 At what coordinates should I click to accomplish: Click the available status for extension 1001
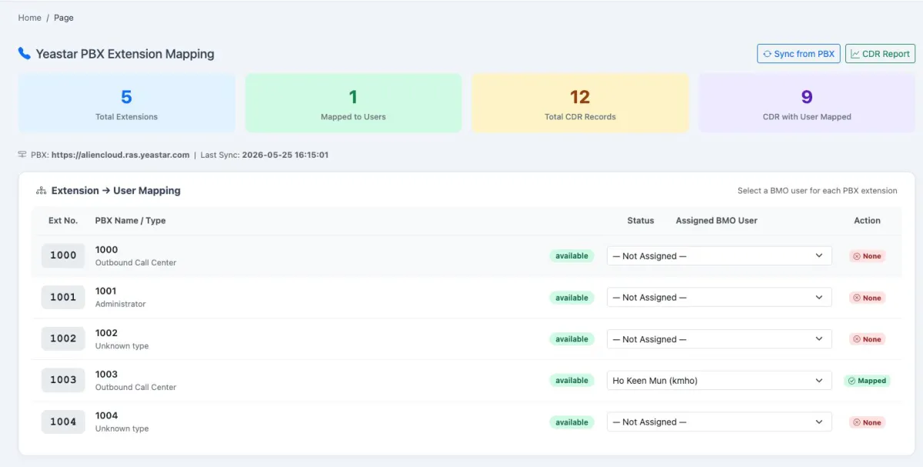click(x=571, y=298)
